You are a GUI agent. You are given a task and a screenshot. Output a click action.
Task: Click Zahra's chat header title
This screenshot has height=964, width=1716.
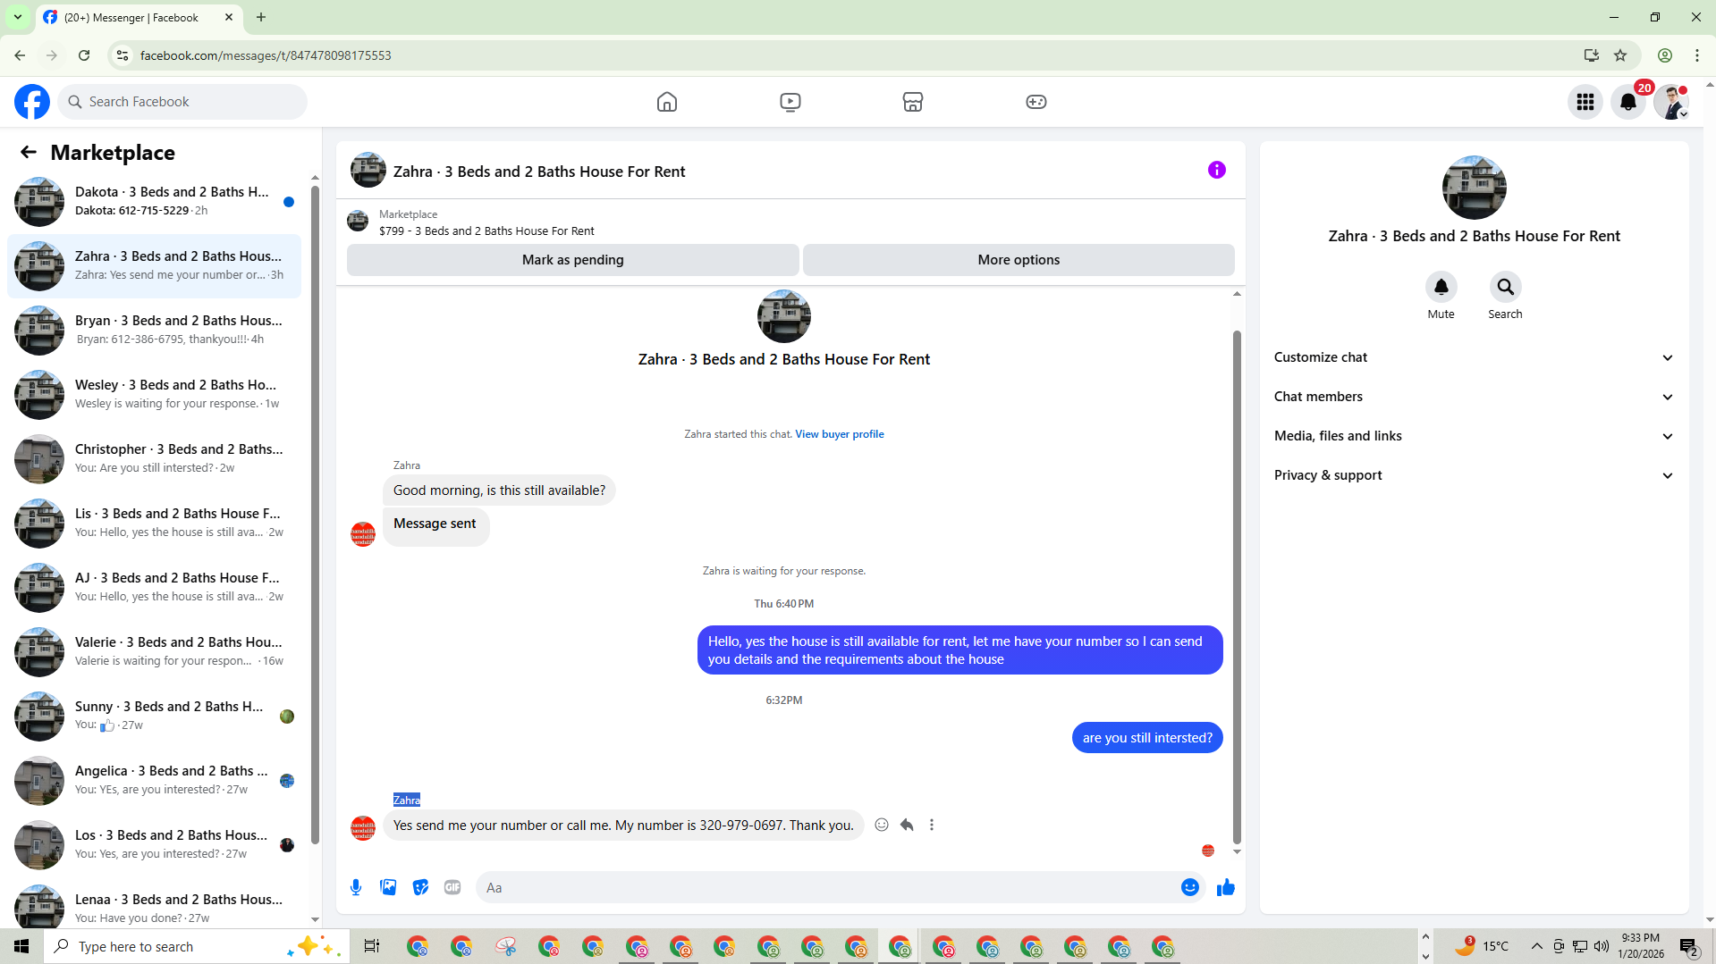pos(539,172)
